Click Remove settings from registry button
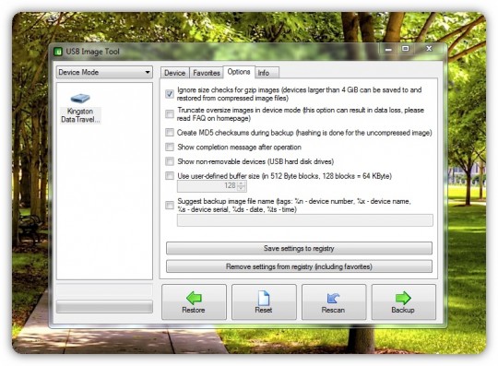 [x=299, y=266]
